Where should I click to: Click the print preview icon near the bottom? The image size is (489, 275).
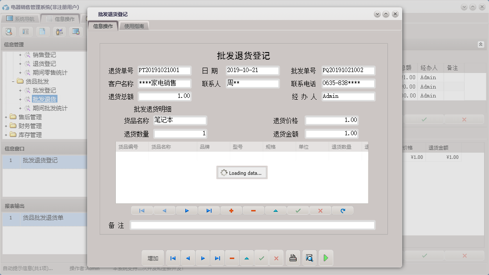tap(309, 258)
